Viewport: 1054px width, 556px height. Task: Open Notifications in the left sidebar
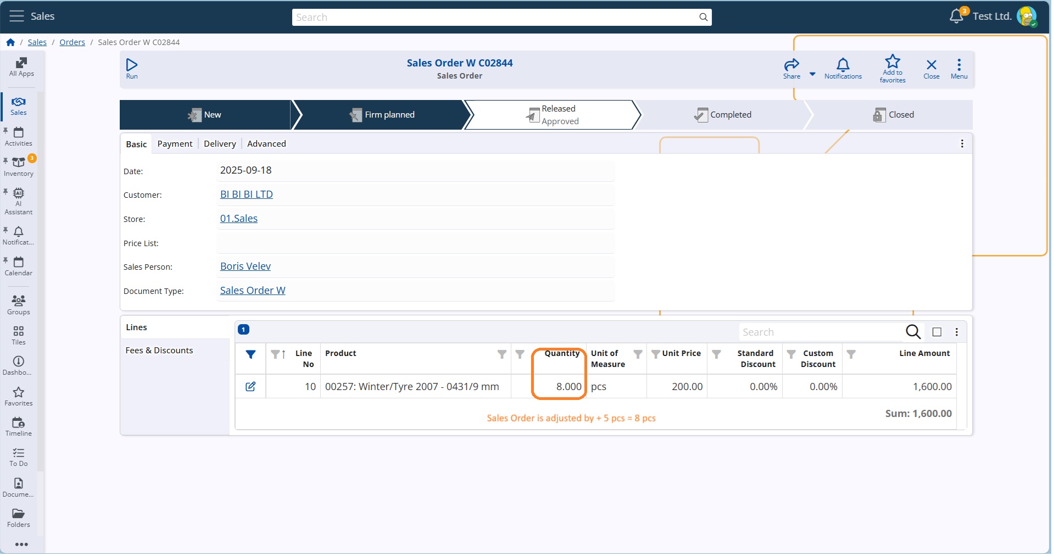(19, 236)
